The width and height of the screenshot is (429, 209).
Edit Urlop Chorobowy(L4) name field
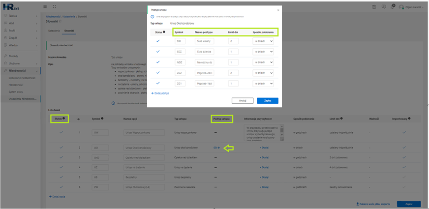[x=144, y=187]
